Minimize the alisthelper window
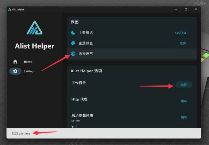The image size is (209, 145). 176,9
